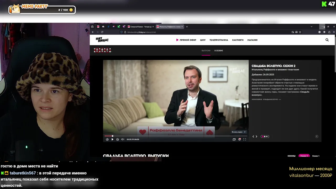Expand the browser tab list dropdown
The image size is (336, 189).
click(x=311, y=27)
